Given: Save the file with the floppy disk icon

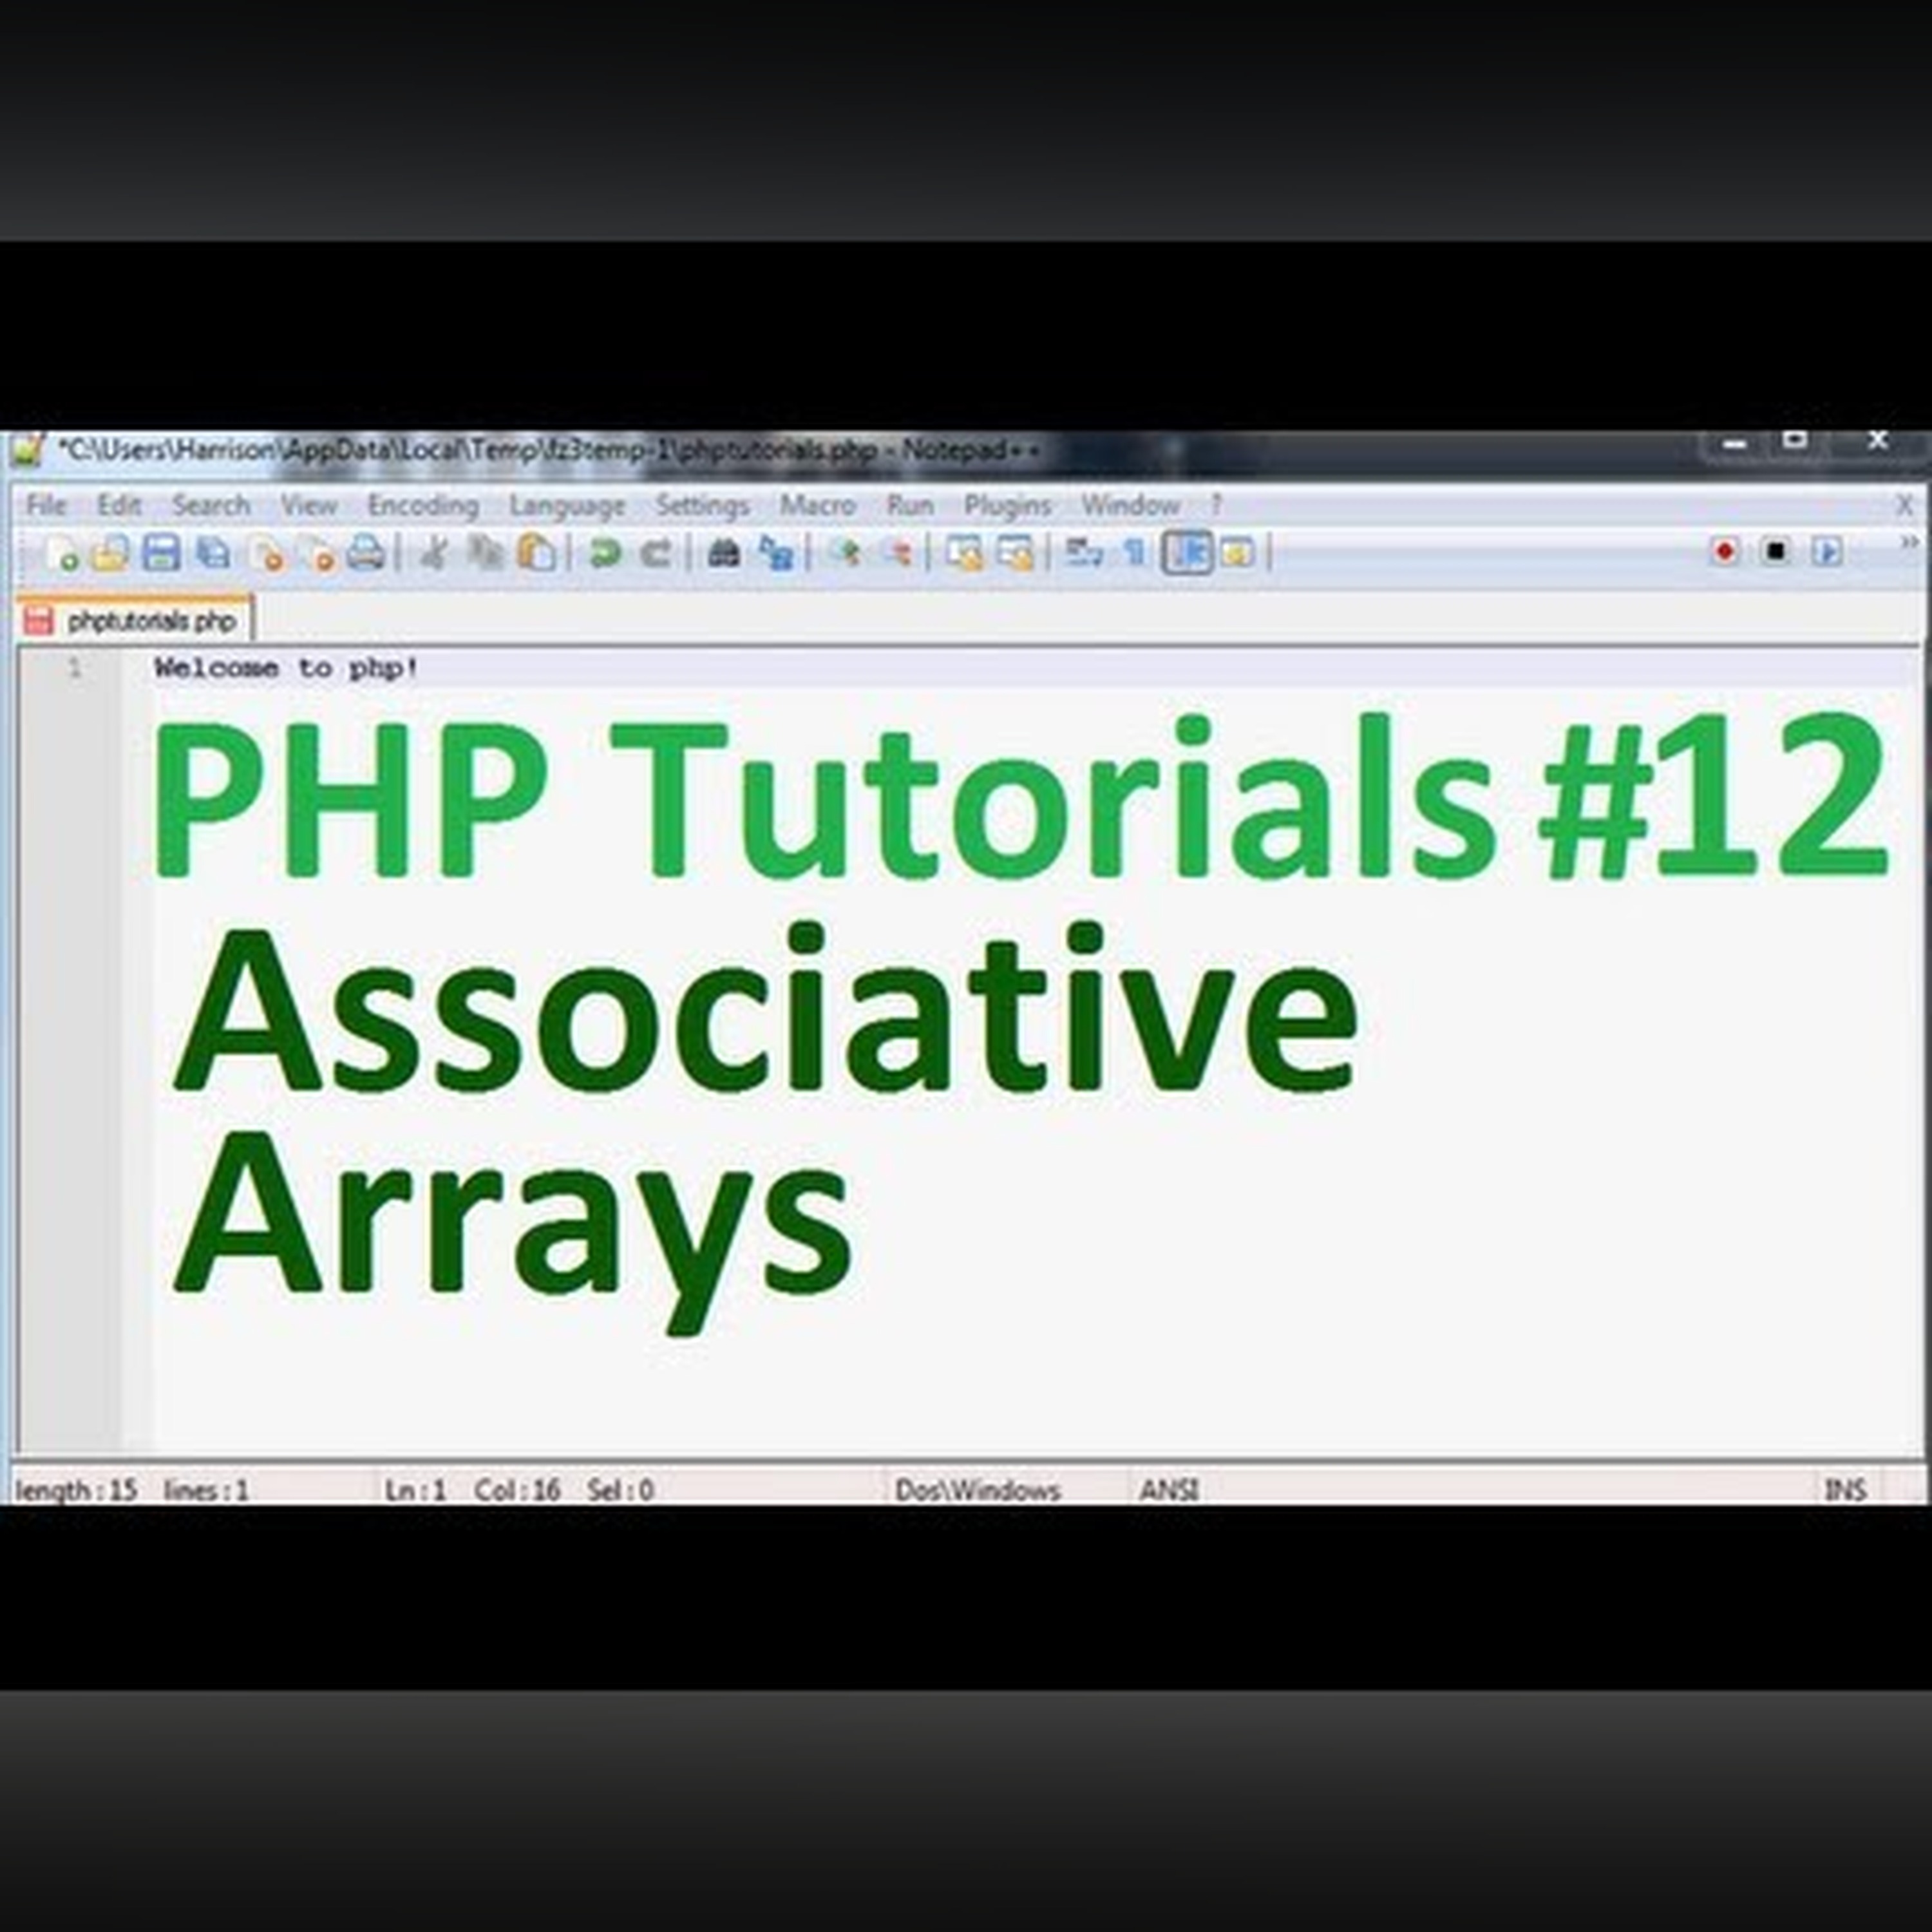Looking at the screenshot, I should pos(161,553).
